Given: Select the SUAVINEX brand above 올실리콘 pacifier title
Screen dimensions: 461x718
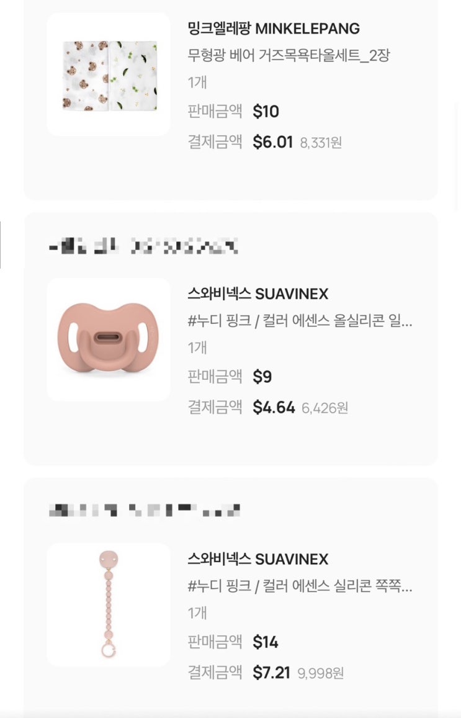Looking at the screenshot, I should (257, 294).
